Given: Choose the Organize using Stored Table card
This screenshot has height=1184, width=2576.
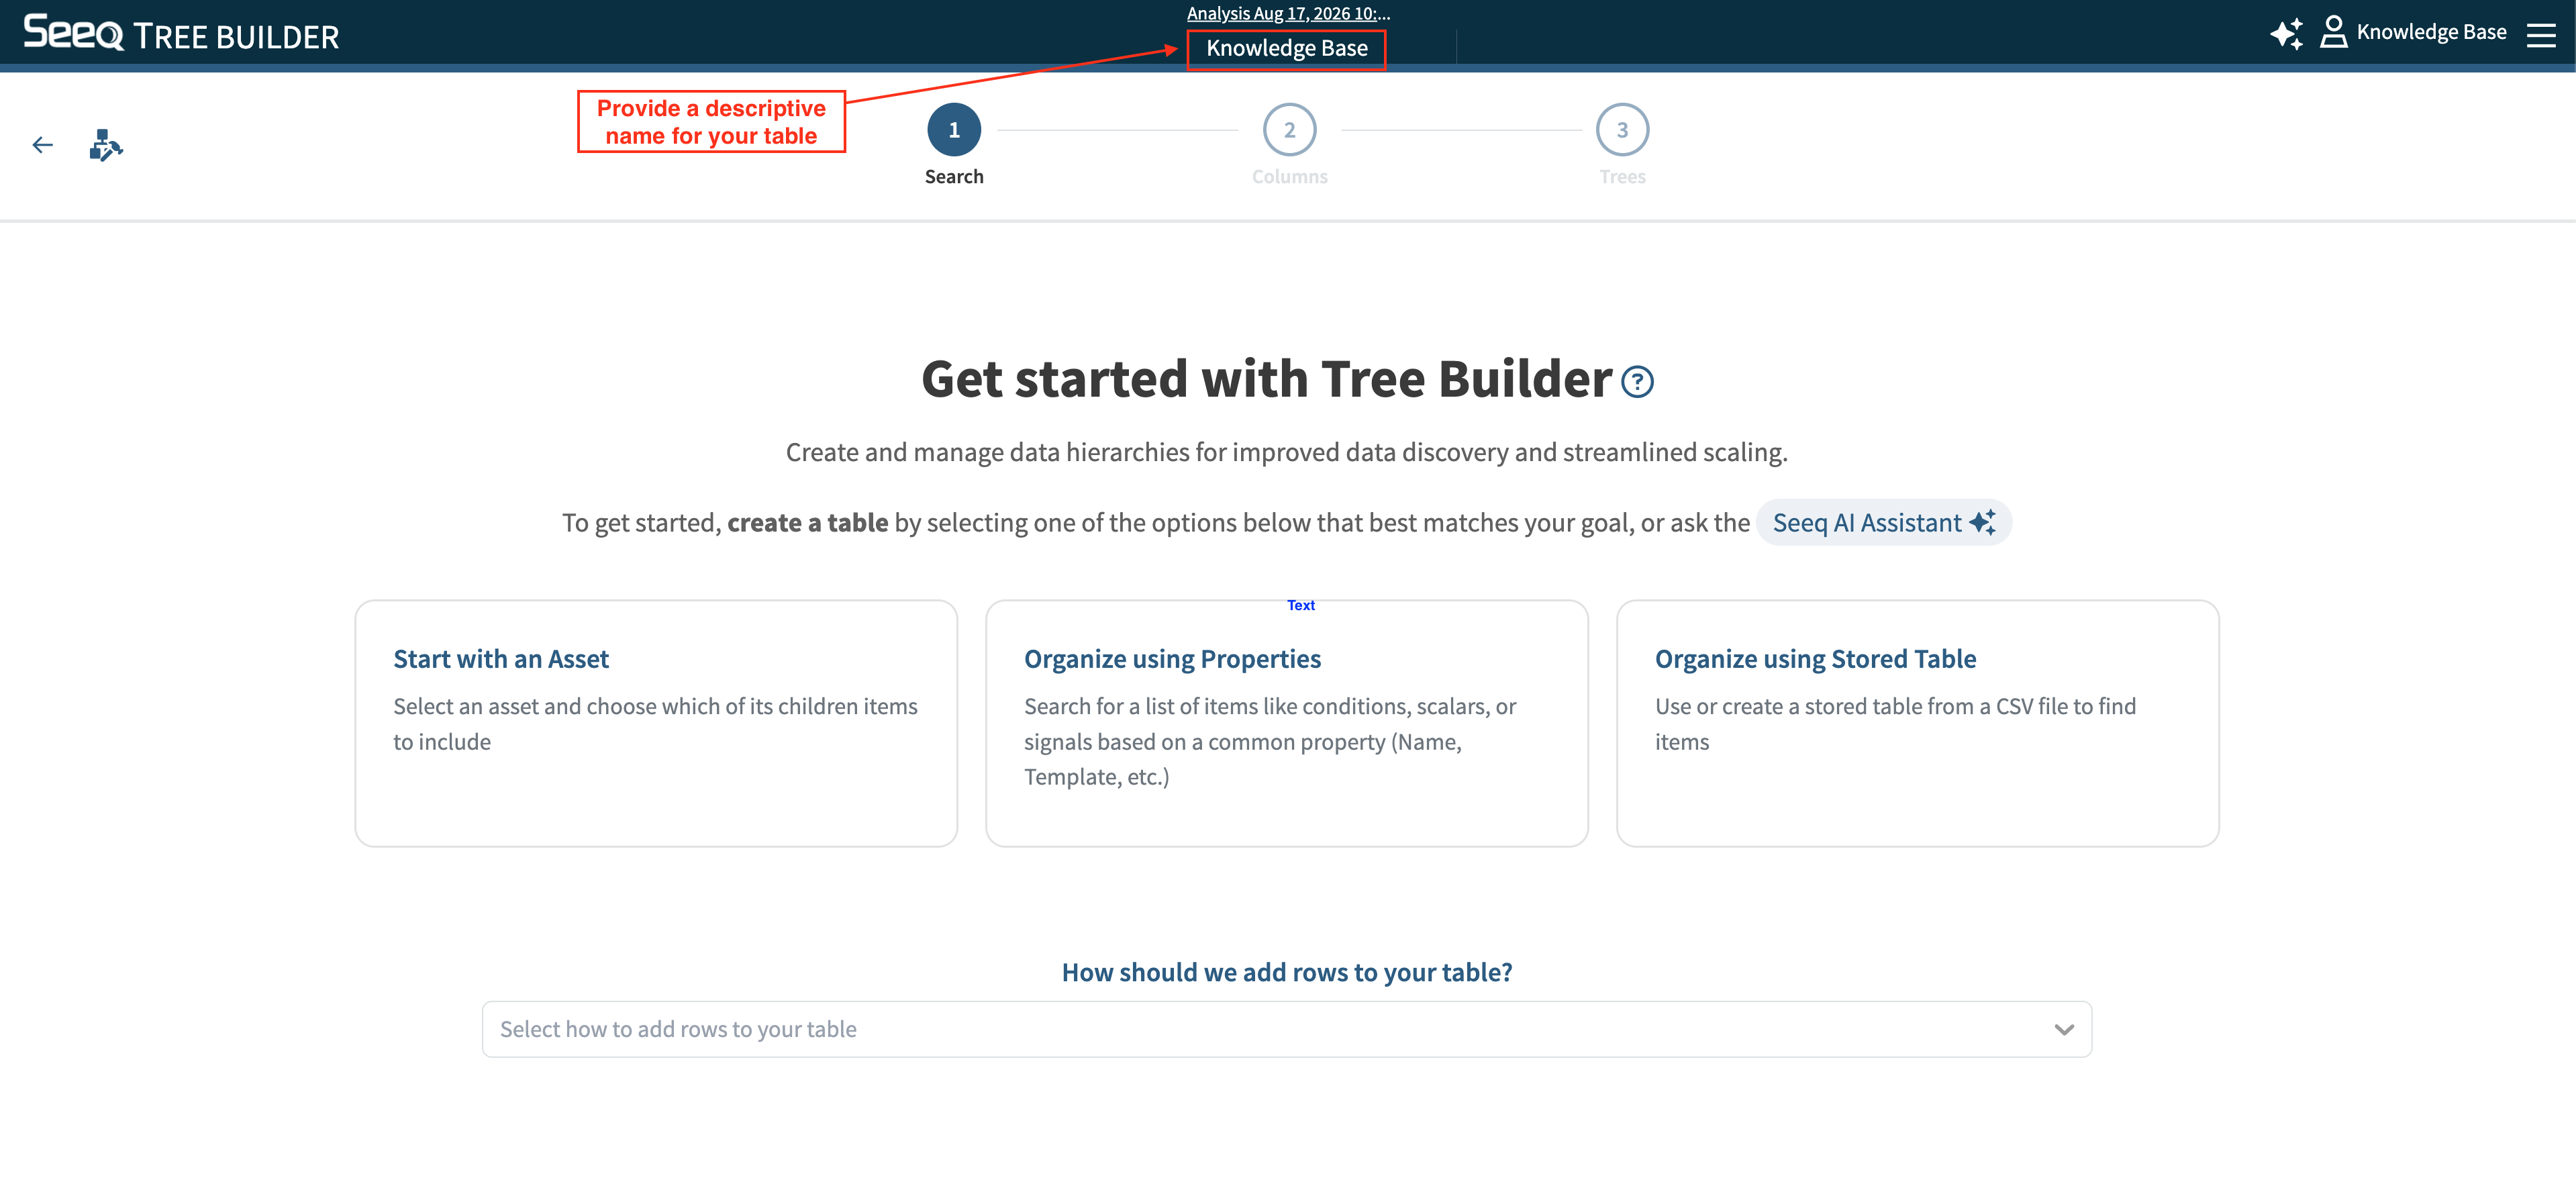Looking at the screenshot, I should (1918, 724).
